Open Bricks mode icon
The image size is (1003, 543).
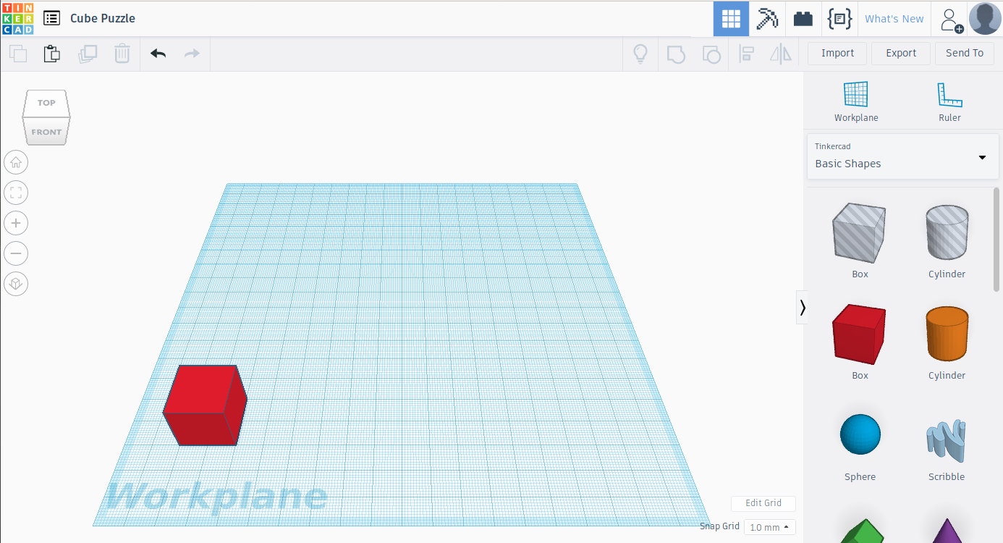(803, 19)
